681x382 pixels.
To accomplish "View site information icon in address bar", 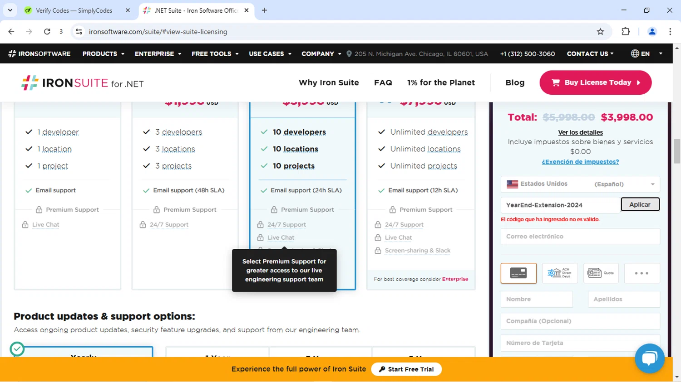I will (79, 31).
